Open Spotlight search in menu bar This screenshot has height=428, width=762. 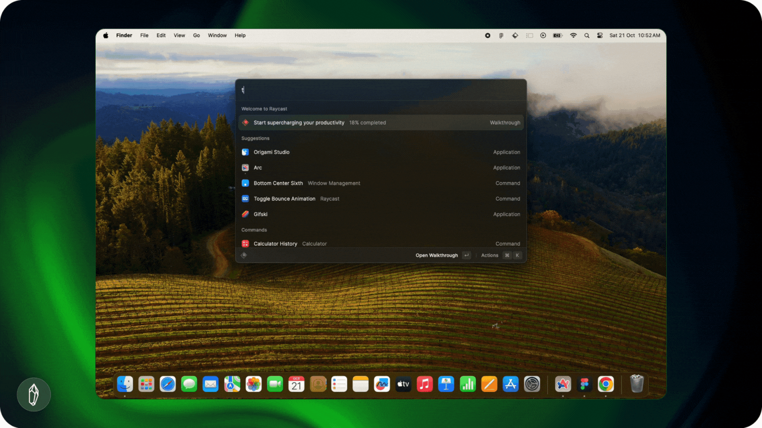pos(587,36)
